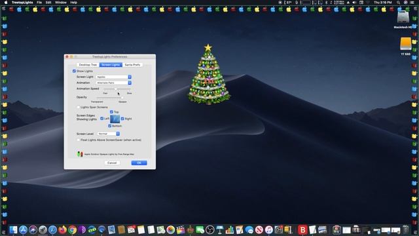
Task: Open Numbers from the Dock
Action: 230,229
